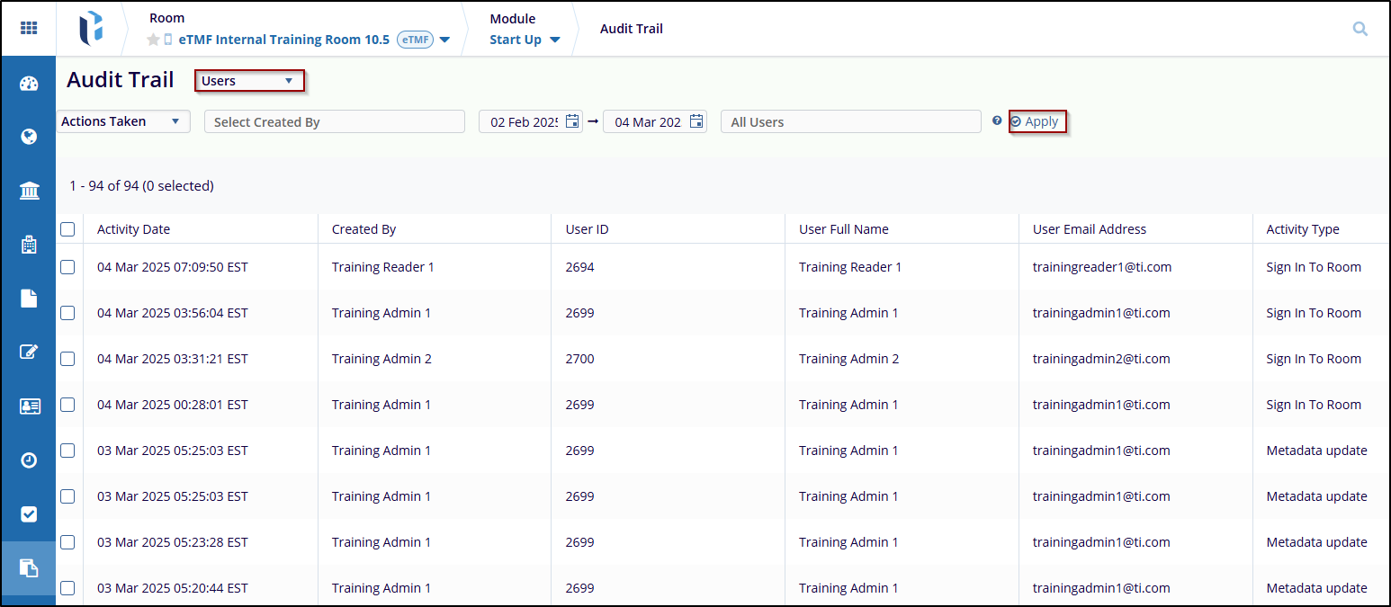Open the Users audit type dropdown
Viewport: 1391px width, 607px height.
coord(249,81)
